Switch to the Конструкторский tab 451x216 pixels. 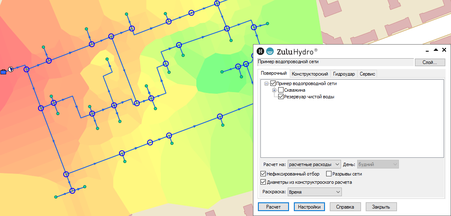tap(310, 74)
